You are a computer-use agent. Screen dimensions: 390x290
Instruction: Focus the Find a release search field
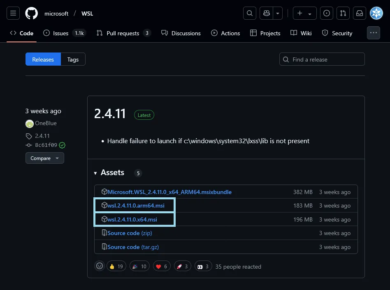(x=322, y=59)
